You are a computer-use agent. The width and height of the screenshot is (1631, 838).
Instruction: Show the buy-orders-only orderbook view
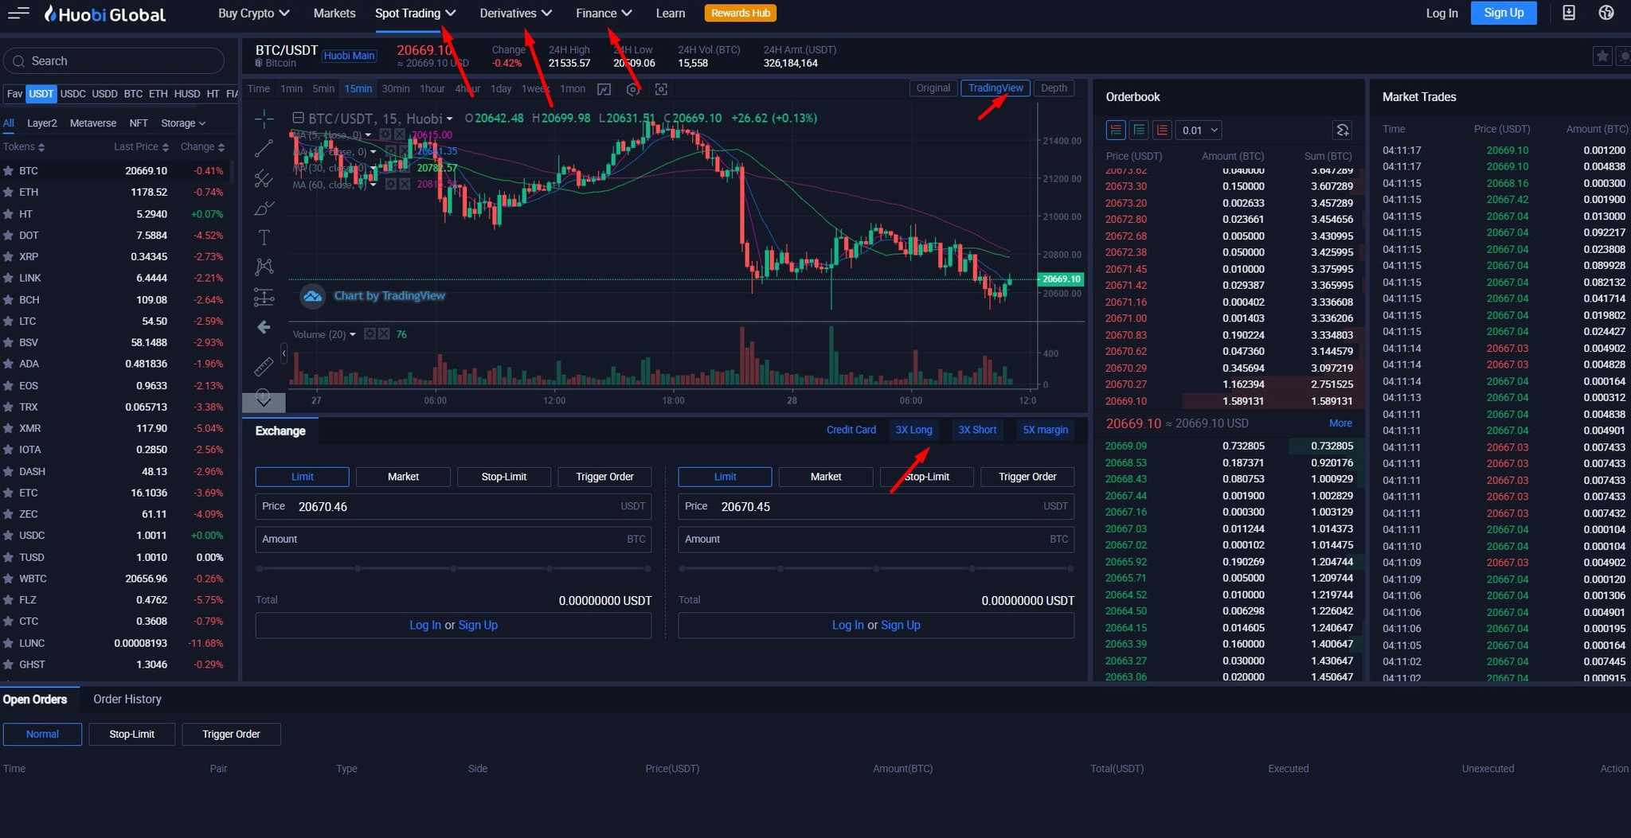click(1139, 130)
